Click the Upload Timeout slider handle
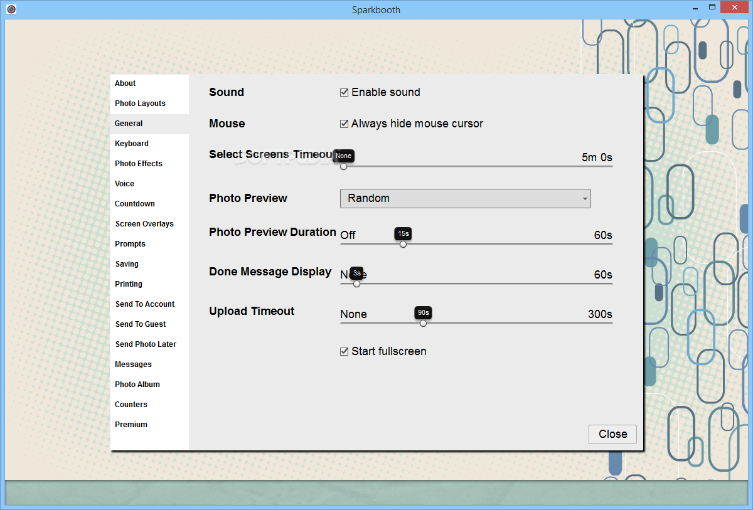This screenshot has height=510, width=753. 423,323
